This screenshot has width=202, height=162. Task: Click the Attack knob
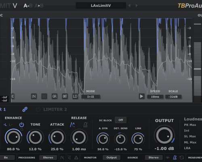pos(57,137)
